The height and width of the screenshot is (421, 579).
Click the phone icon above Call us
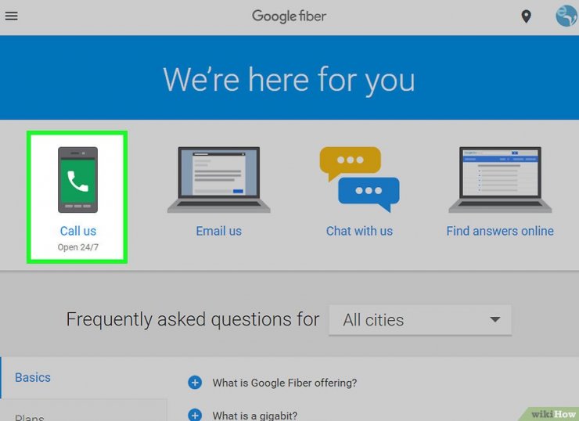[78, 180]
